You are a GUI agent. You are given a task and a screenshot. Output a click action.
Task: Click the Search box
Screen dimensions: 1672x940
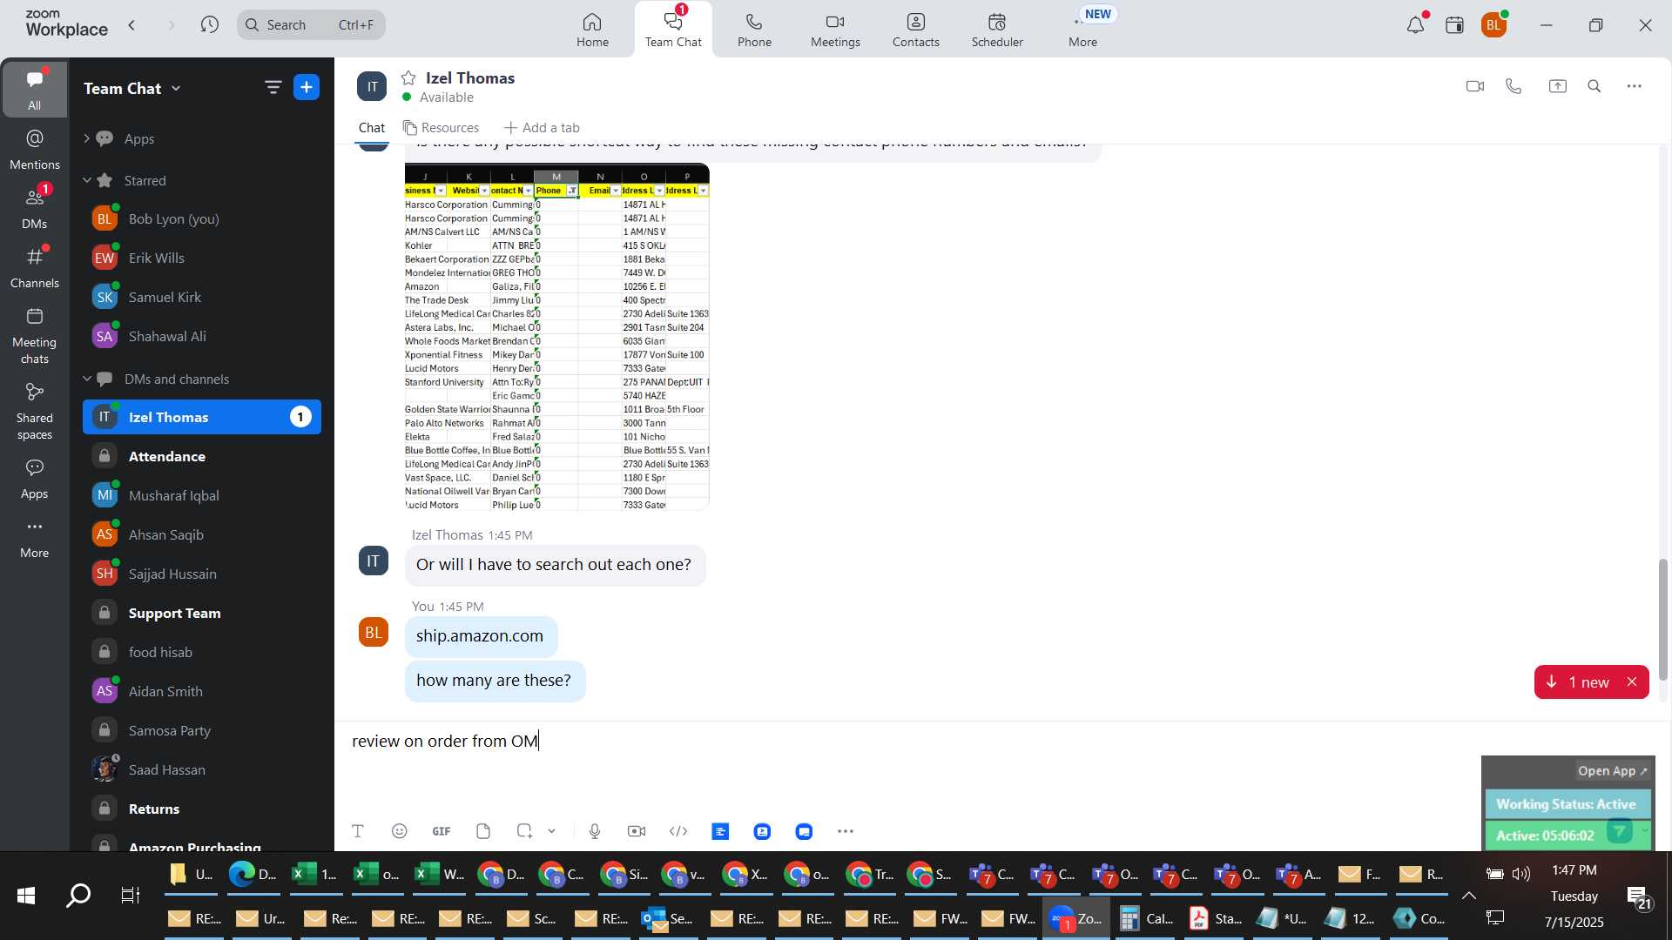[x=311, y=25]
